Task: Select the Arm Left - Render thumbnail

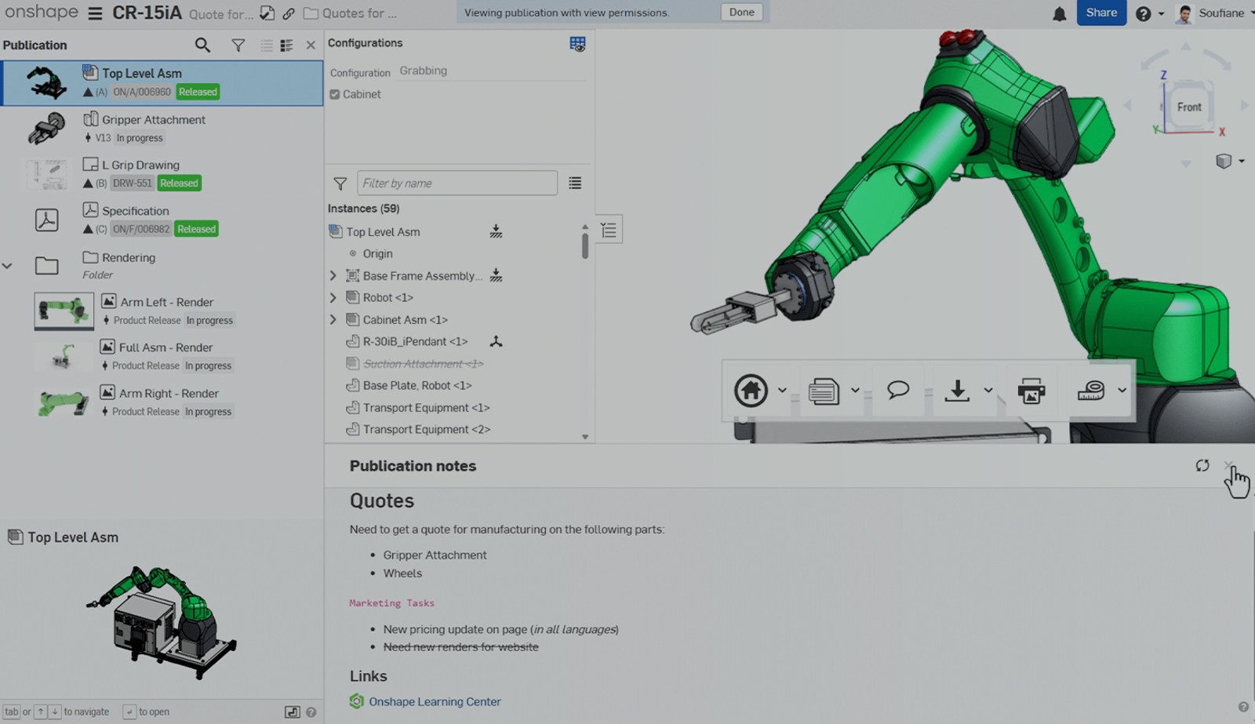Action: pos(64,311)
